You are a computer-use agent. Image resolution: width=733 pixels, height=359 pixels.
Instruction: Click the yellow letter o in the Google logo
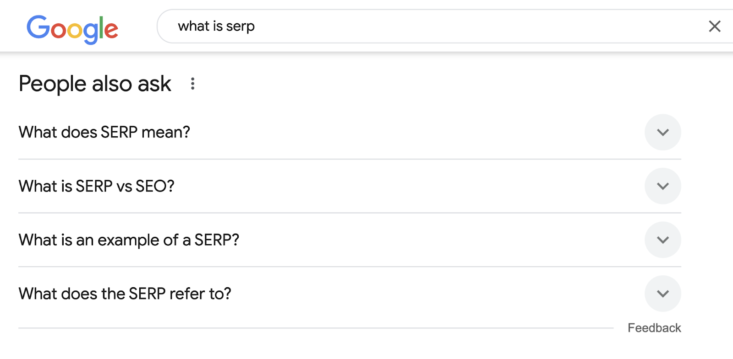click(75, 31)
